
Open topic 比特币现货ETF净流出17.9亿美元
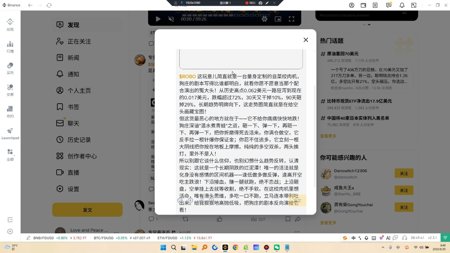click(x=359, y=101)
